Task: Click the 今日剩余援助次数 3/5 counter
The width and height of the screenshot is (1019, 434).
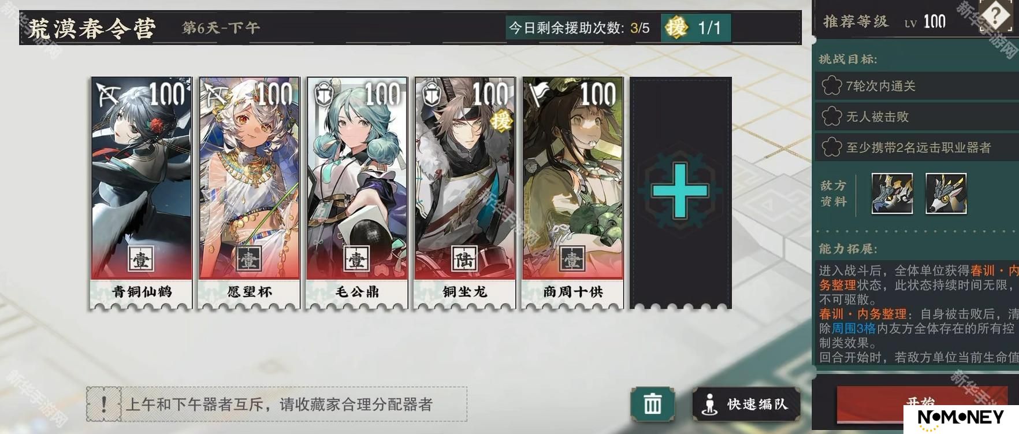Action: [579, 28]
